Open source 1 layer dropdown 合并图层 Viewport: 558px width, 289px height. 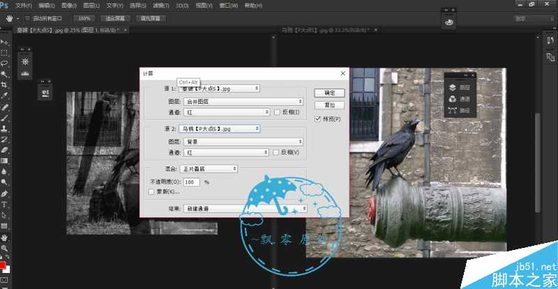(243, 101)
